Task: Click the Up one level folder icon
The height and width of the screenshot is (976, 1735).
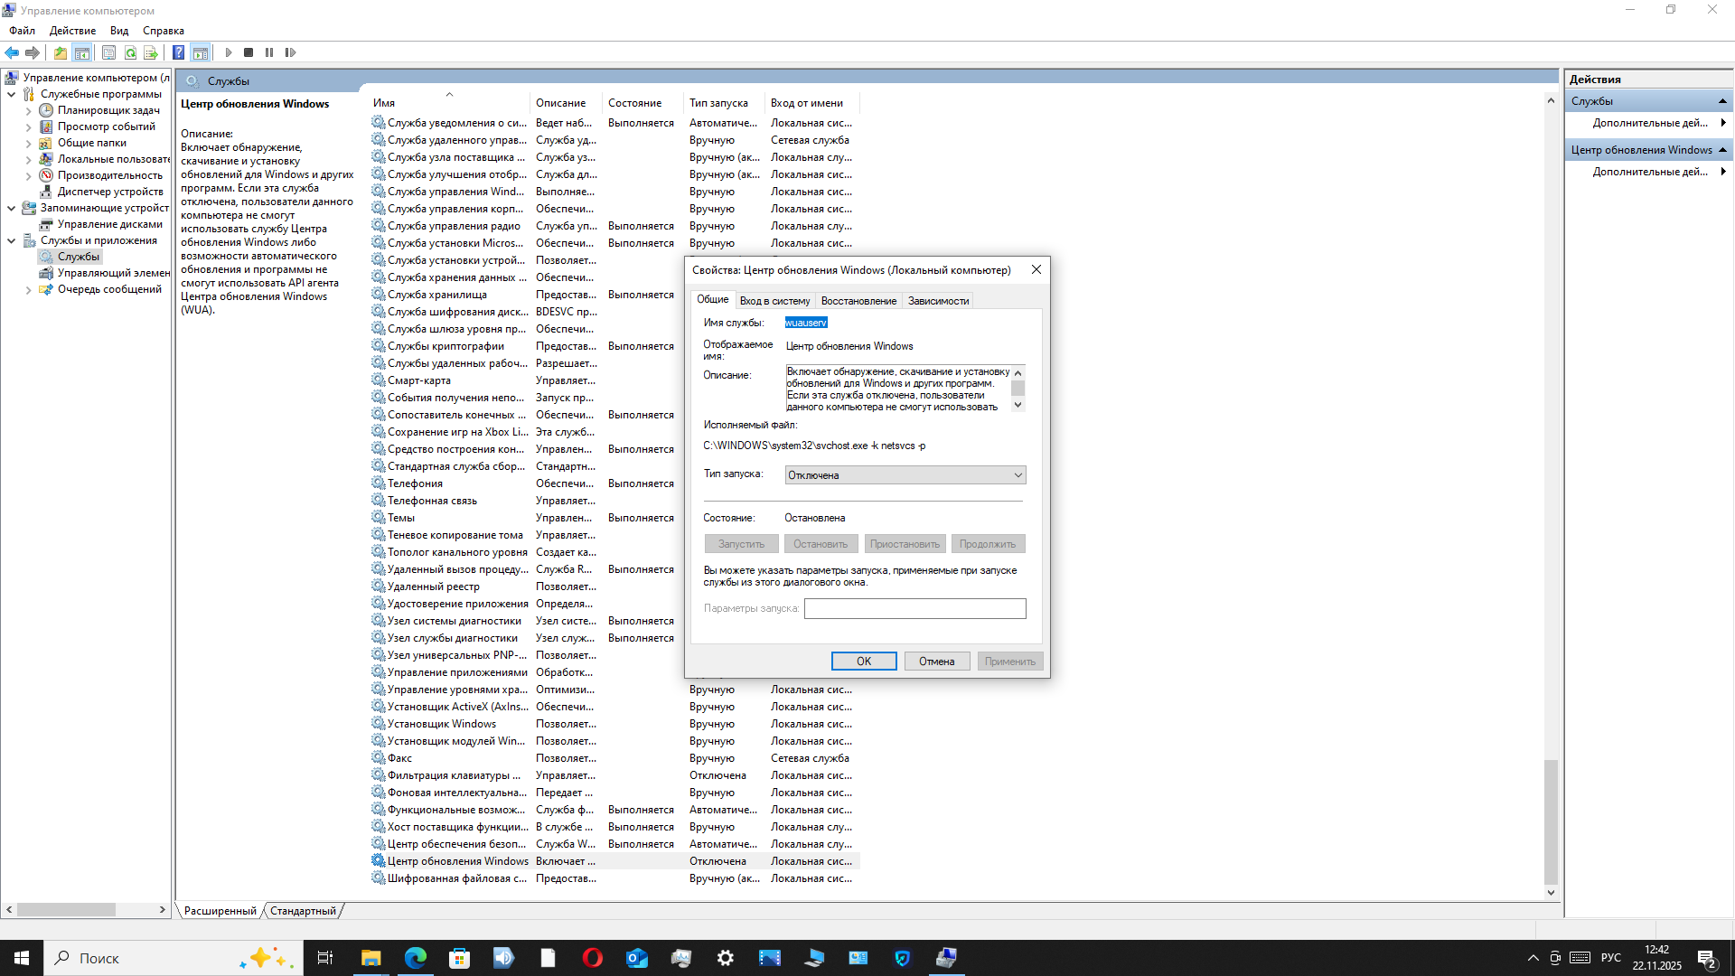Action: pos(60,52)
